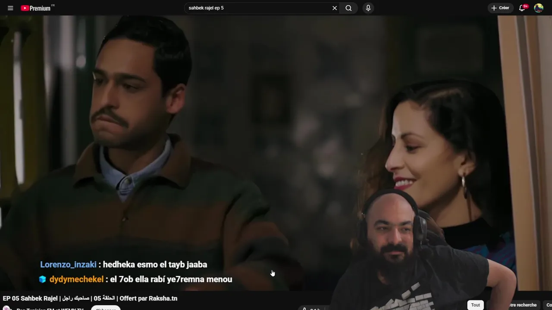Run search with the magnifier button

point(348,8)
